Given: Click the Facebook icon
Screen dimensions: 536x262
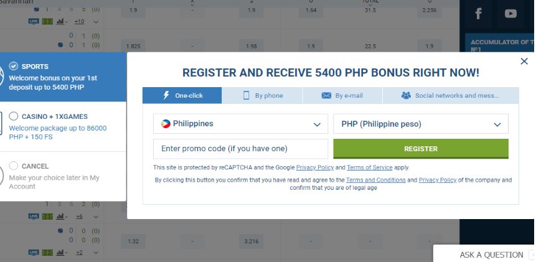Looking at the screenshot, I should click(479, 13).
